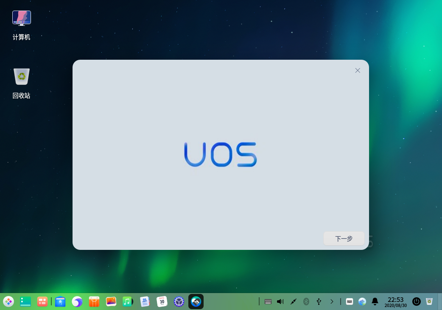Click the show-desktop strip at the dock's end
Screen dimensions: 442x310
point(440,302)
